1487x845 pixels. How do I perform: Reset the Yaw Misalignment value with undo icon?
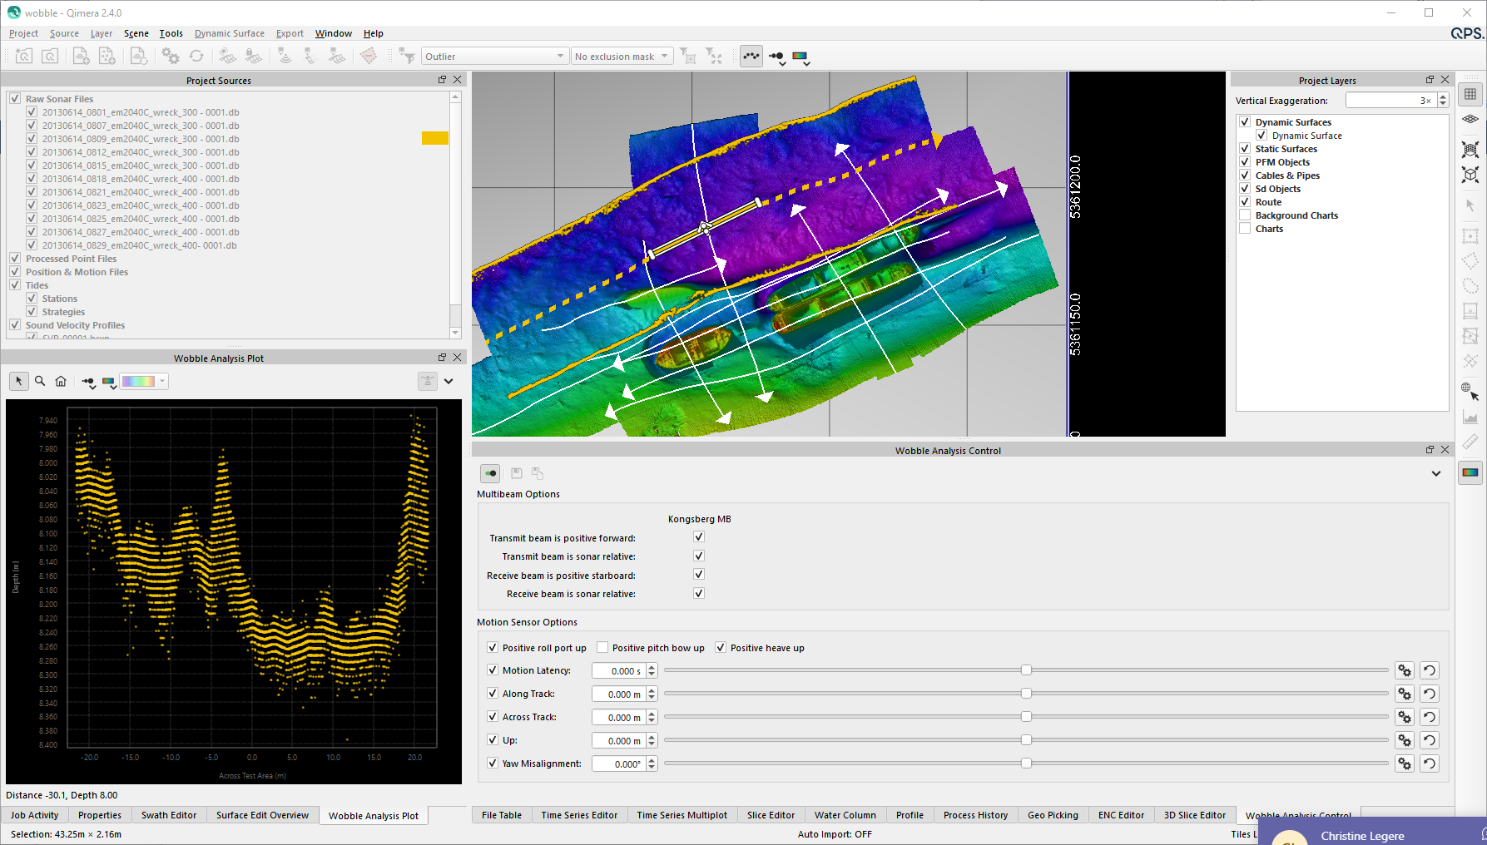pos(1429,763)
